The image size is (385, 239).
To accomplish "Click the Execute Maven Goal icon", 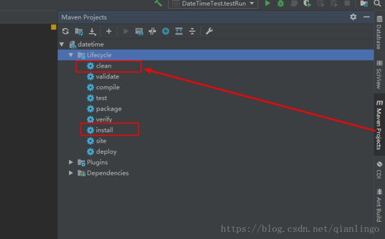I will pos(139,31).
